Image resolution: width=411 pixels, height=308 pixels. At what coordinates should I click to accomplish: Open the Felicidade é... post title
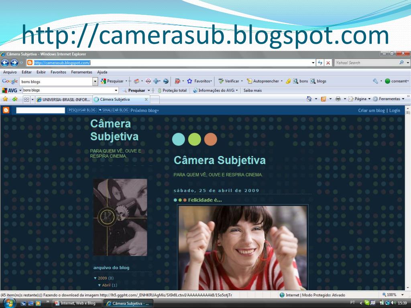tap(205, 200)
